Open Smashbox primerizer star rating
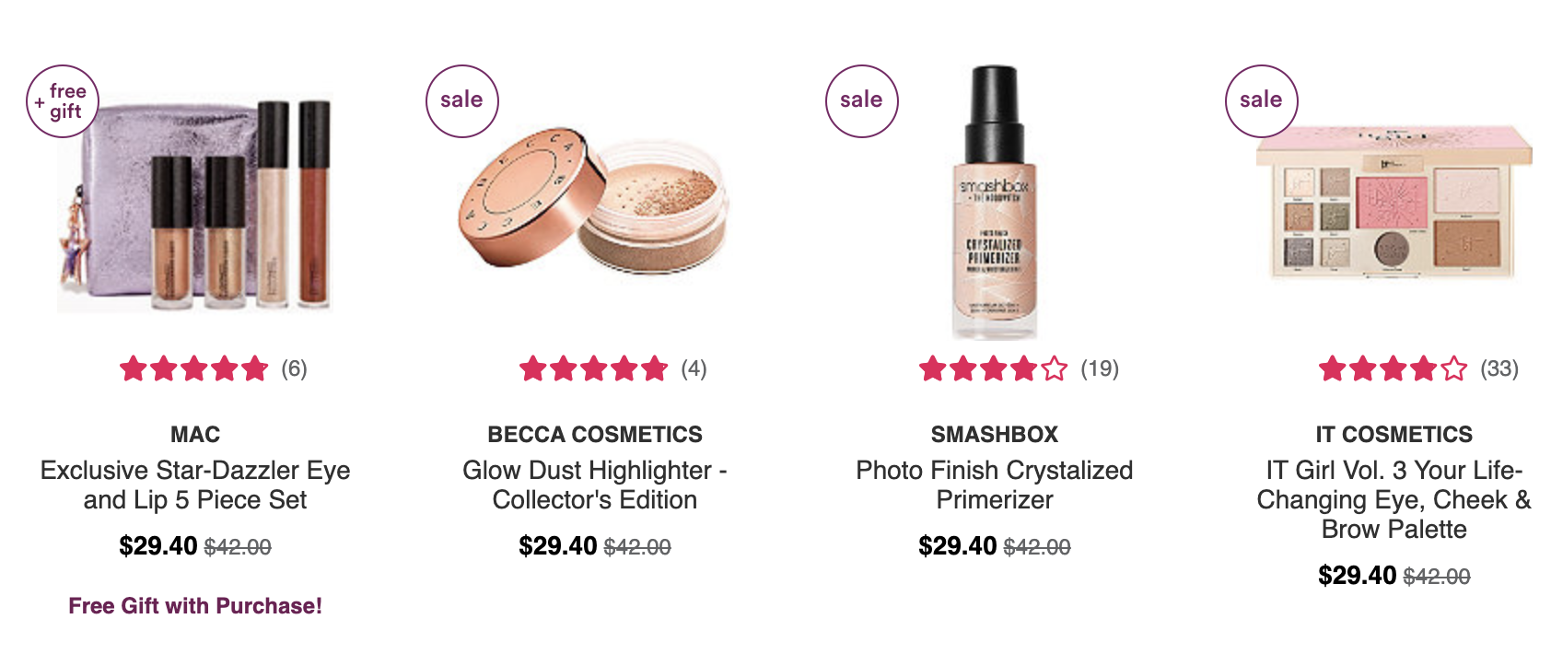 994,369
